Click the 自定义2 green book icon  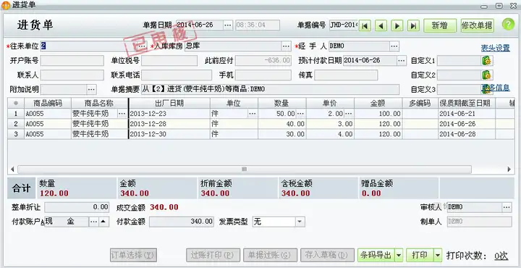[486, 75]
